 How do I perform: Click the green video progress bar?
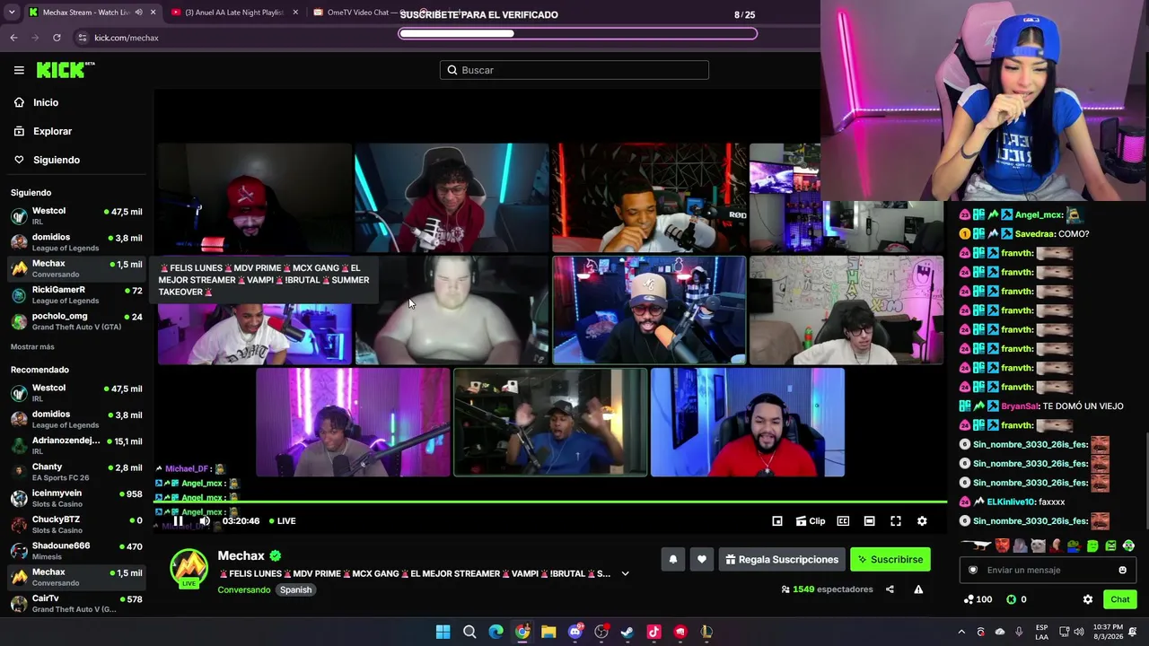[x=552, y=502]
